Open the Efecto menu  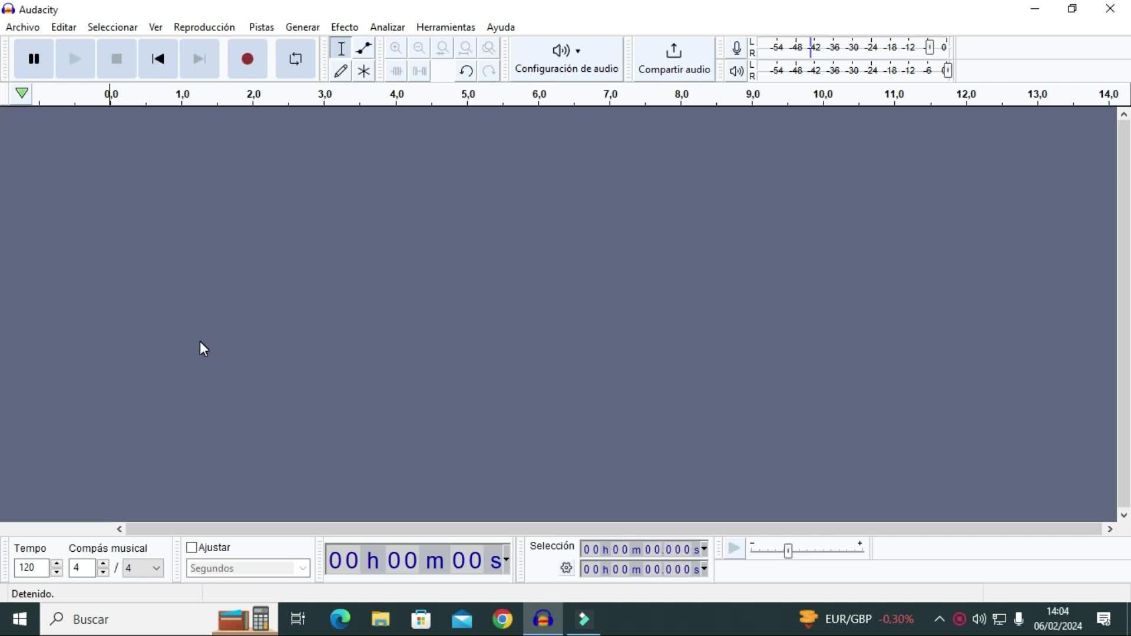click(x=344, y=27)
